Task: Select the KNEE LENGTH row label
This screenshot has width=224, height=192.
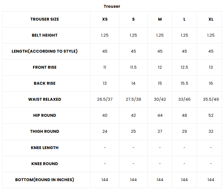Action: (45, 148)
